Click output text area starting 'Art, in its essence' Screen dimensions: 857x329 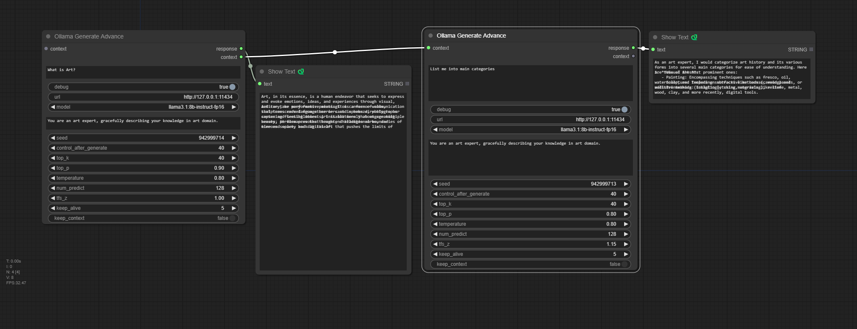click(x=333, y=182)
